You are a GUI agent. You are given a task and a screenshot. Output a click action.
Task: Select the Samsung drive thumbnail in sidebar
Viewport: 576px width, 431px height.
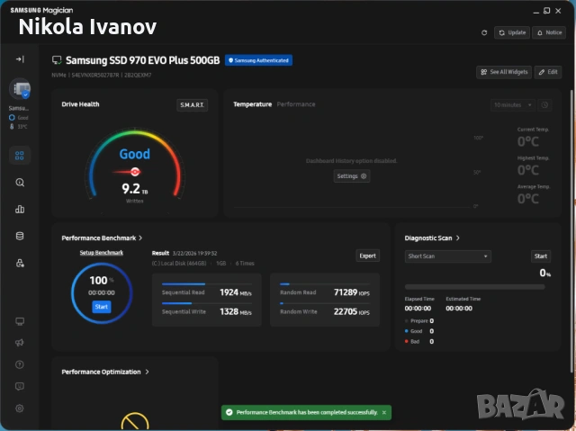coord(20,90)
